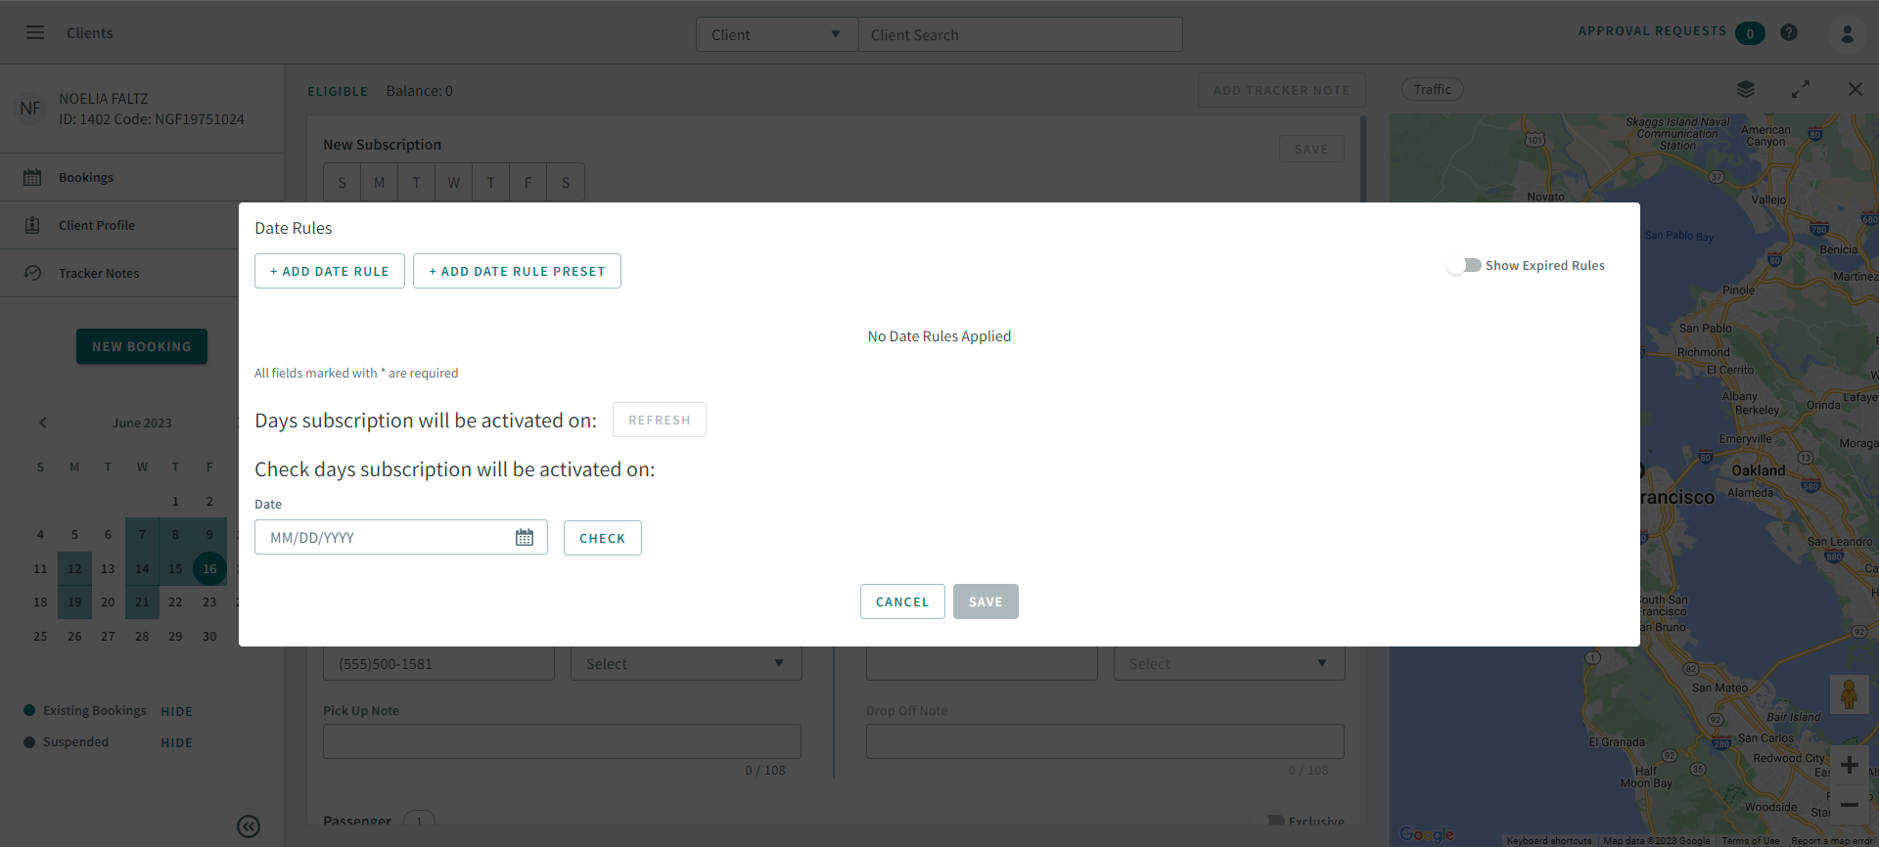Viewport: 1879px width, 847px height.
Task: Collapse sidebar with double chevron icon
Action: click(249, 826)
